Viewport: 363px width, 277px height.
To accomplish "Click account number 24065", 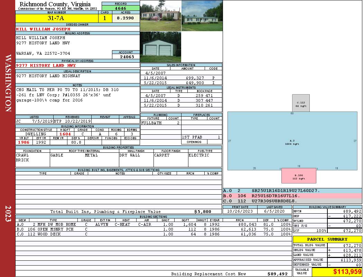I will click(127, 57).
